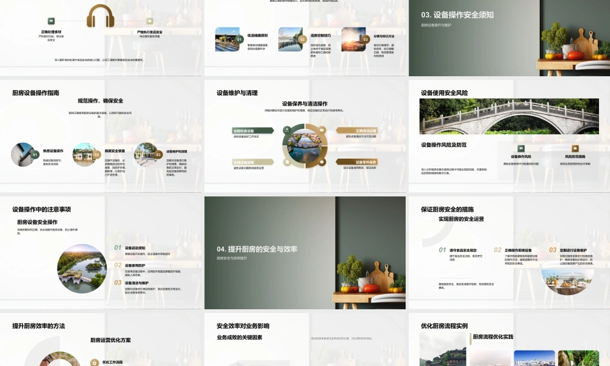Viewport: 610px width, 366px height.
Task: Click the 厨房运营优化方案 heading
Action: coord(110,340)
